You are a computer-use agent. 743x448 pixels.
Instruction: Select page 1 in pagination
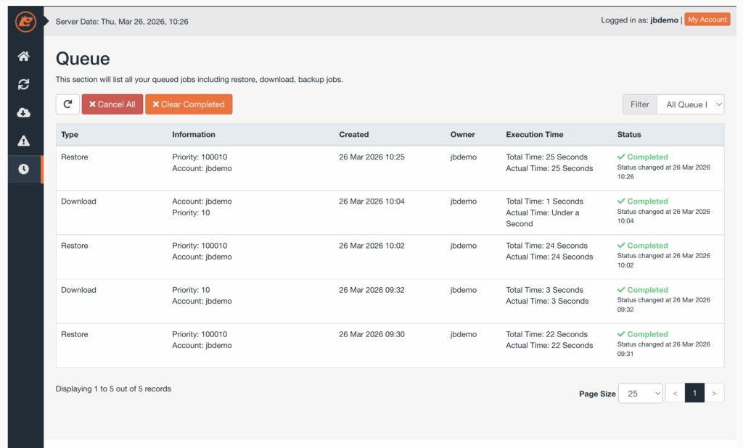pyautogui.click(x=694, y=393)
